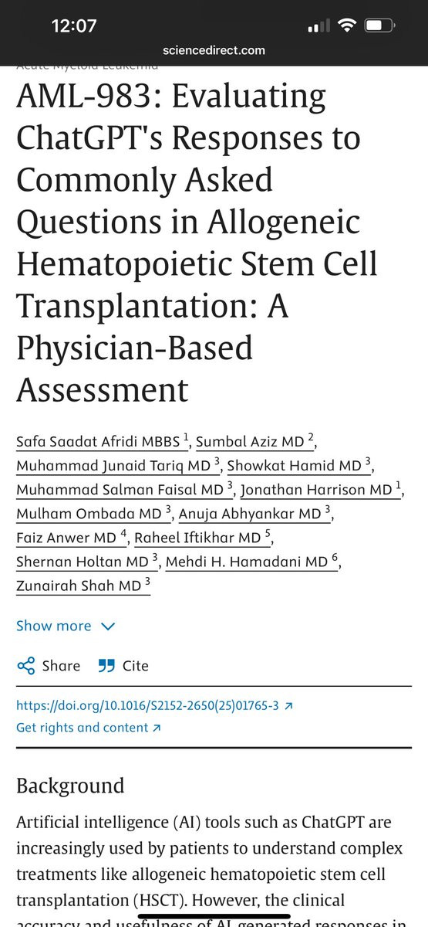
Task: Tap the arrow beside Get rights and content
Action: [x=157, y=728]
